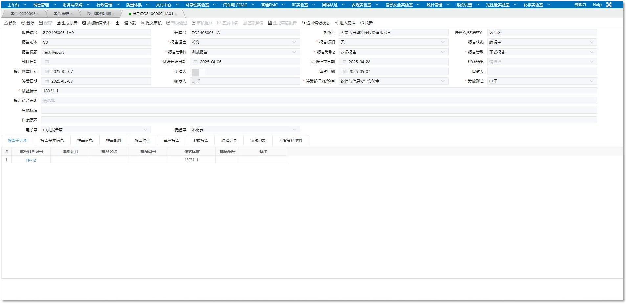The height and width of the screenshot is (304, 627).
Task: Open test plan link TP-12
Action: tap(31, 160)
